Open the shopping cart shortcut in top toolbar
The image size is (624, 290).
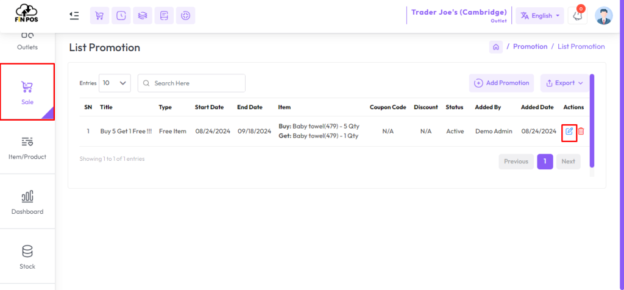[x=99, y=15]
